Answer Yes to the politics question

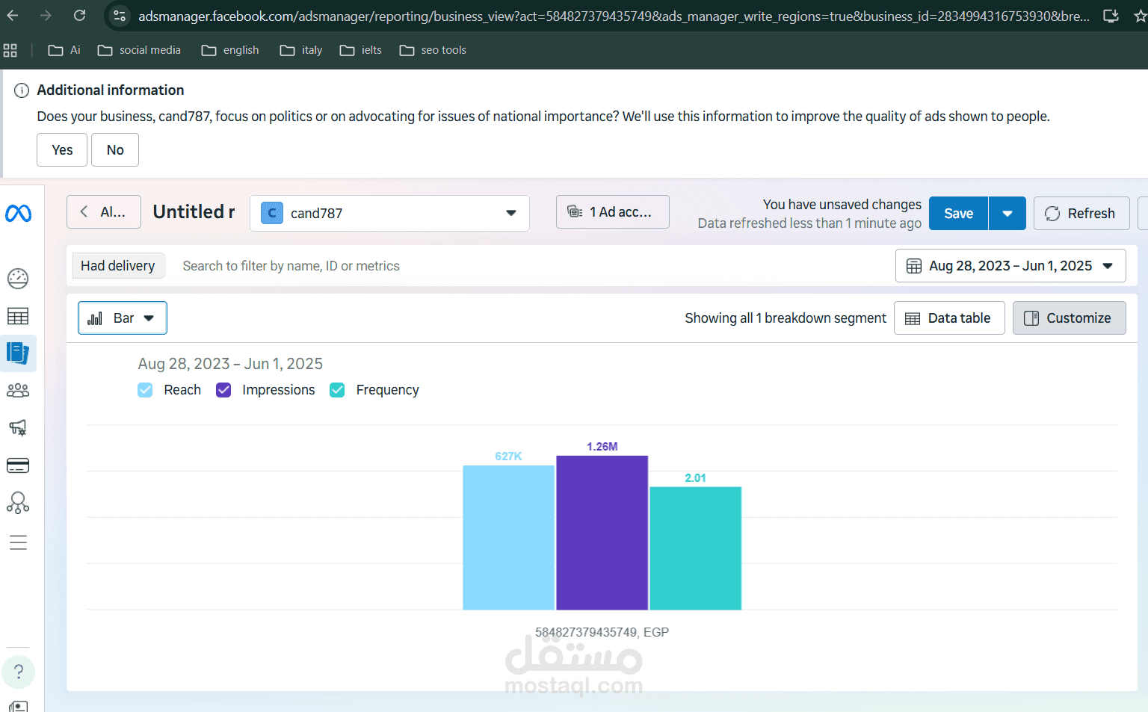click(62, 150)
